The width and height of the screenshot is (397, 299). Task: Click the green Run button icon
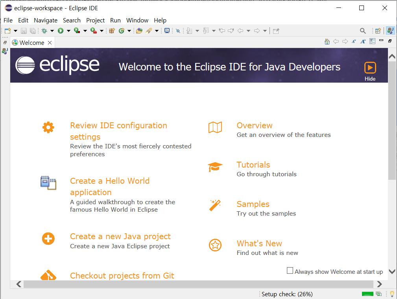pos(61,31)
